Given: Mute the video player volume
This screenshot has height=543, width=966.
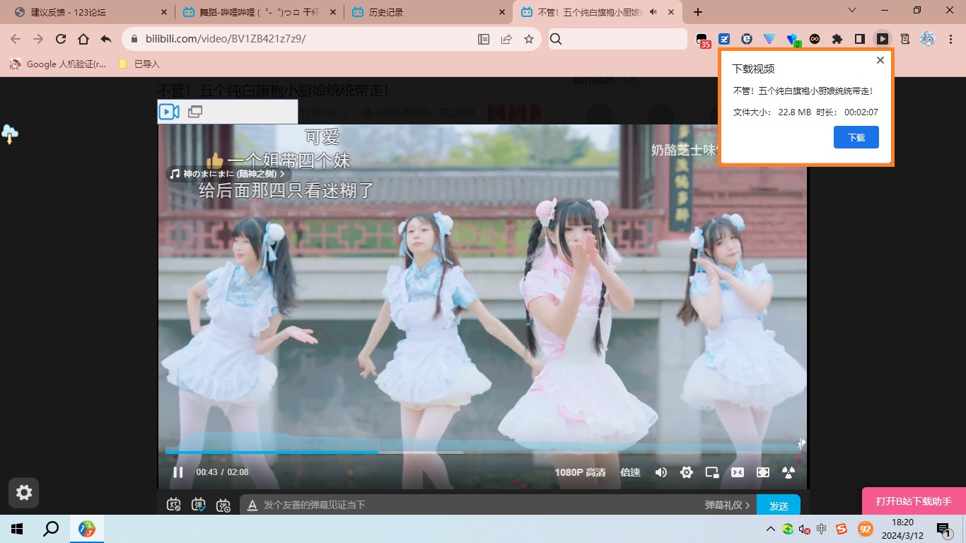Looking at the screenshot, I should (x=661, y=472).
